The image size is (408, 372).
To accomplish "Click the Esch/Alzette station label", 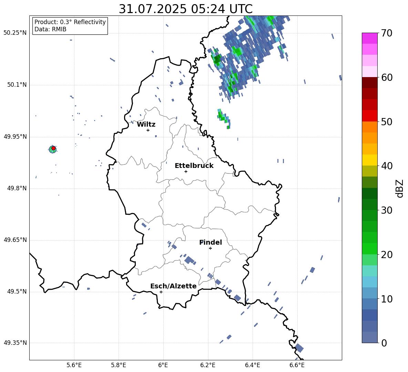I will [173, 286].
